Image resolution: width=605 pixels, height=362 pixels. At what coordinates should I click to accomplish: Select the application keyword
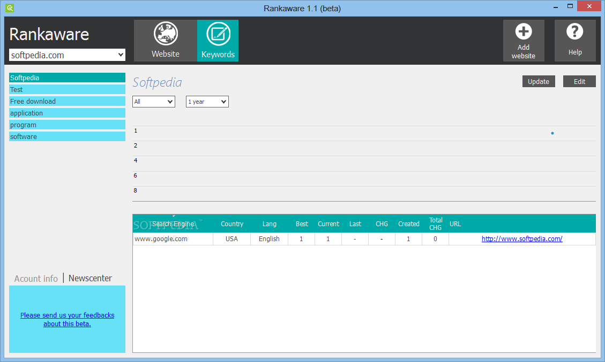(x=67, y=113)
